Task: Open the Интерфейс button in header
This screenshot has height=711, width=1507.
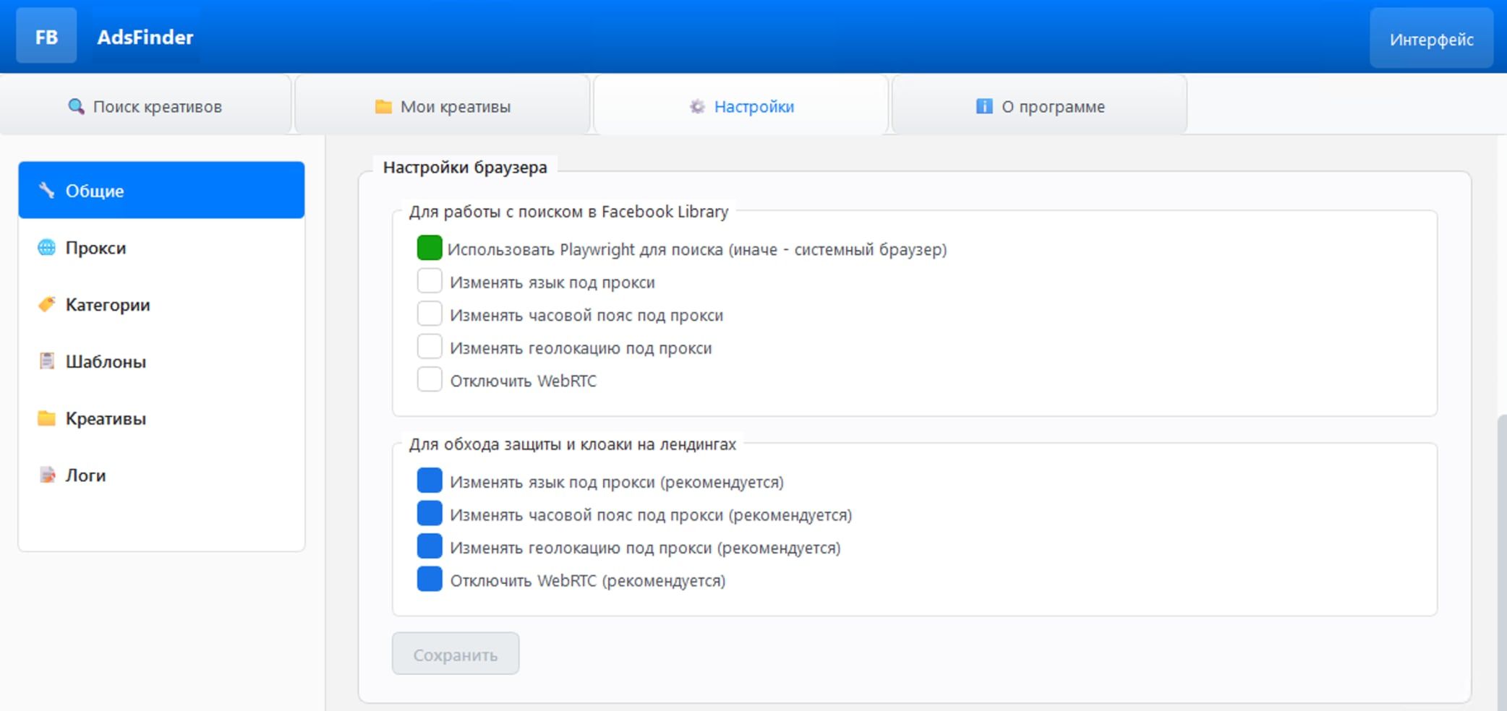Action: [1431, 39]
